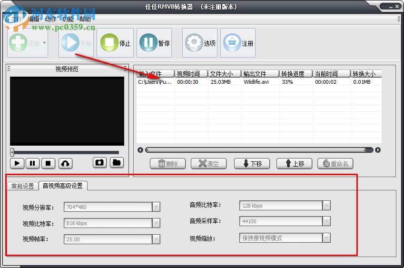
Task: Clear the list with 清空 button
Action: [x=209, y=164]
